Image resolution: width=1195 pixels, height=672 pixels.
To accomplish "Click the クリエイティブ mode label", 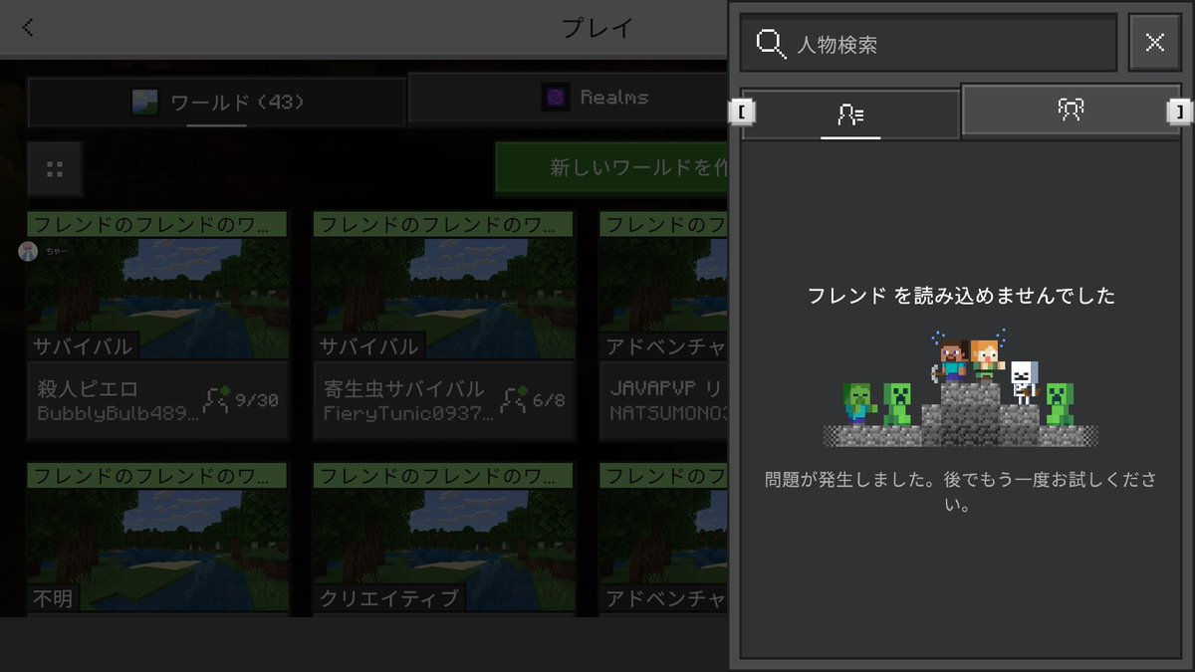I will pos(389,598).
